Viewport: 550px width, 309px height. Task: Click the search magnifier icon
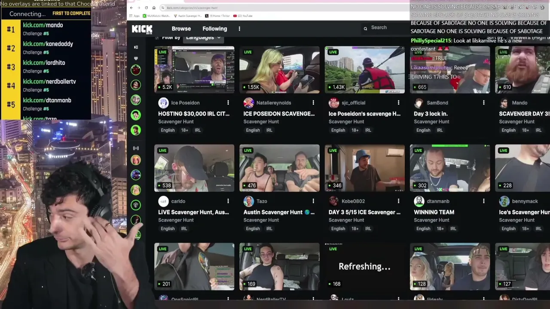[x=365, y=28]
